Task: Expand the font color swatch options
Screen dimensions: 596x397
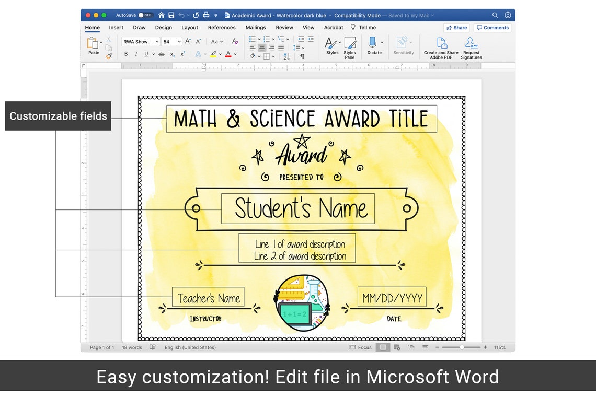Action: click(x=234, y=54)
